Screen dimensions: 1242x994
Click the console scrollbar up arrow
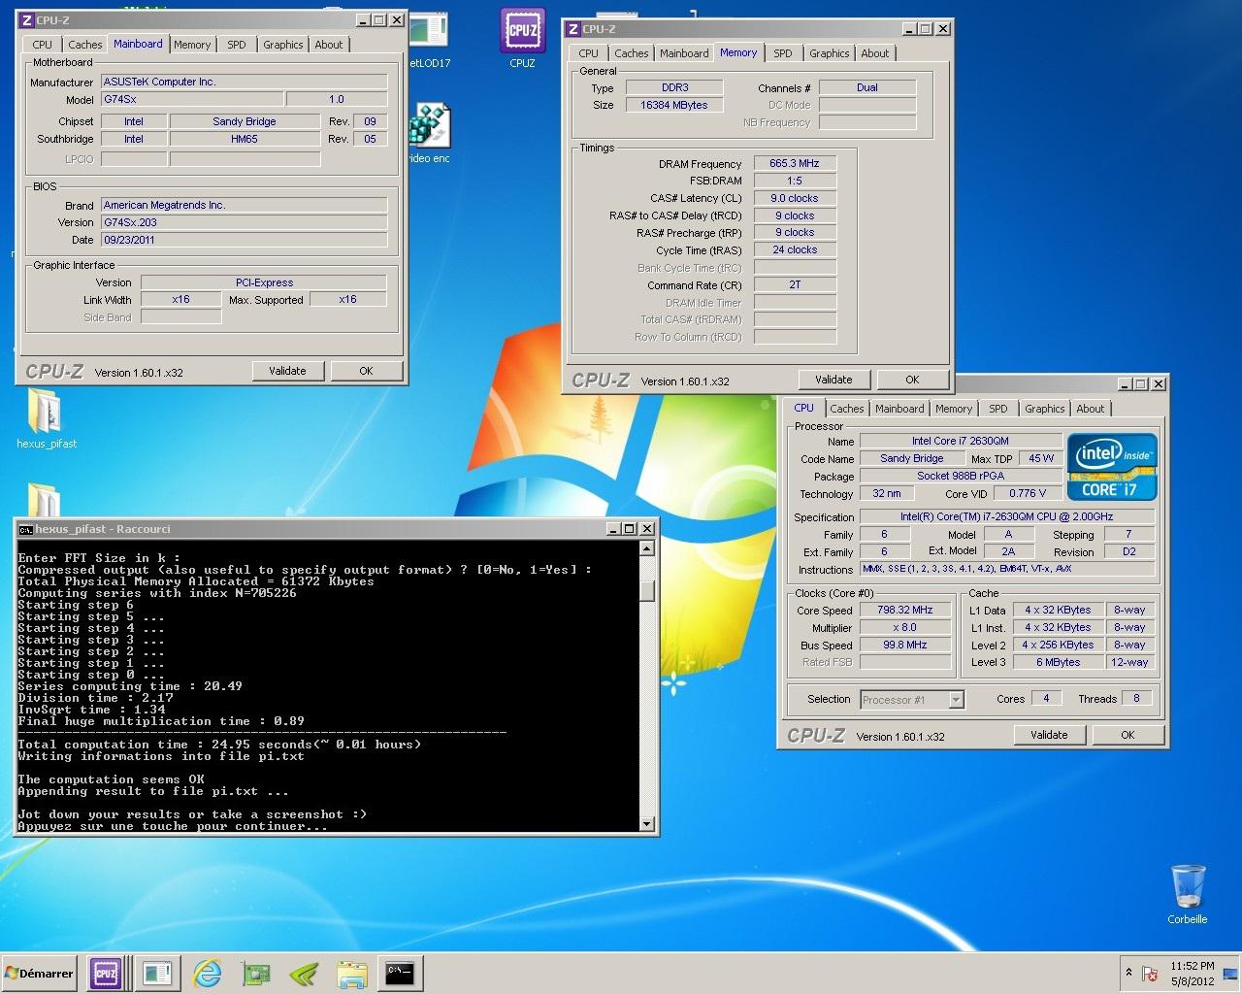[647, 549]
